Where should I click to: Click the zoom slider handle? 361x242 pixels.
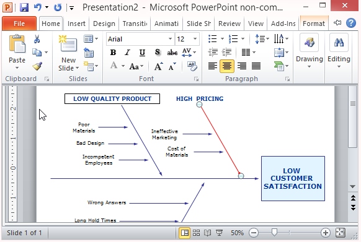pos(274,233)
